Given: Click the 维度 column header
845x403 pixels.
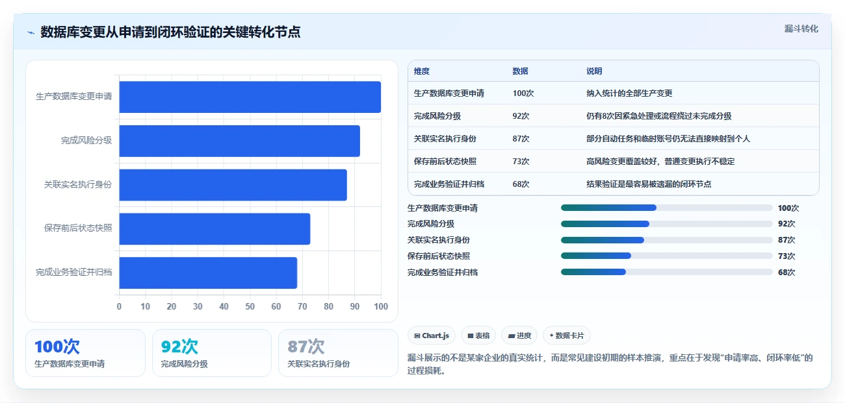Looking at the screenshot, I should [422, 71].
